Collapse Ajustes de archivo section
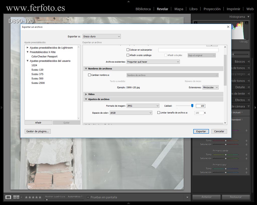 86,99
